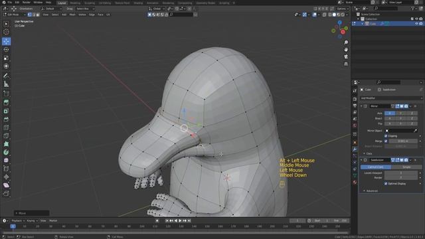Collapse the Collection tree in outliner
The image size is (425, 239).
click(358, 19)
